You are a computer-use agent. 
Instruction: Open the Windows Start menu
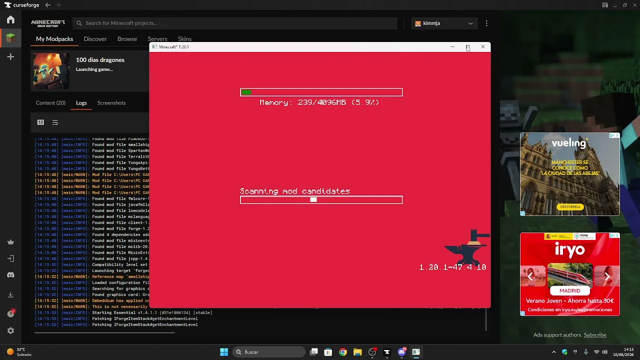(x=224, y=352)
